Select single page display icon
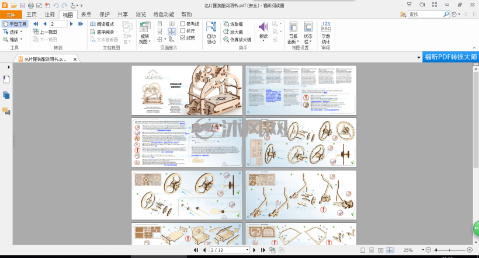 pos(160,24)
